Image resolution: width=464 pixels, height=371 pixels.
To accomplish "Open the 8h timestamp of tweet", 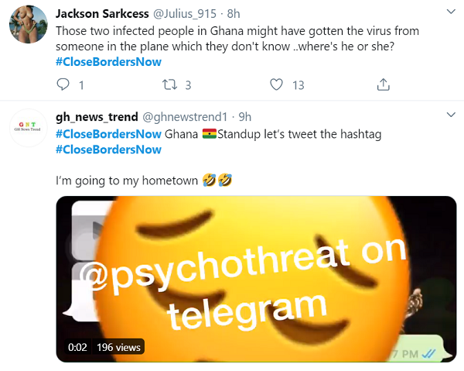I will [x=234, y=14].
